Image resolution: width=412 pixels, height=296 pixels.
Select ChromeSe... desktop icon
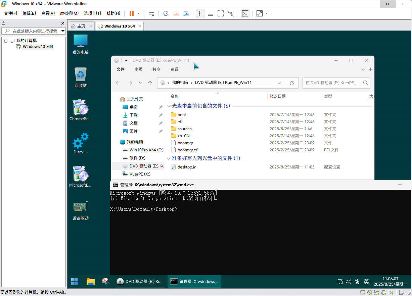click(x=81, y=110)
